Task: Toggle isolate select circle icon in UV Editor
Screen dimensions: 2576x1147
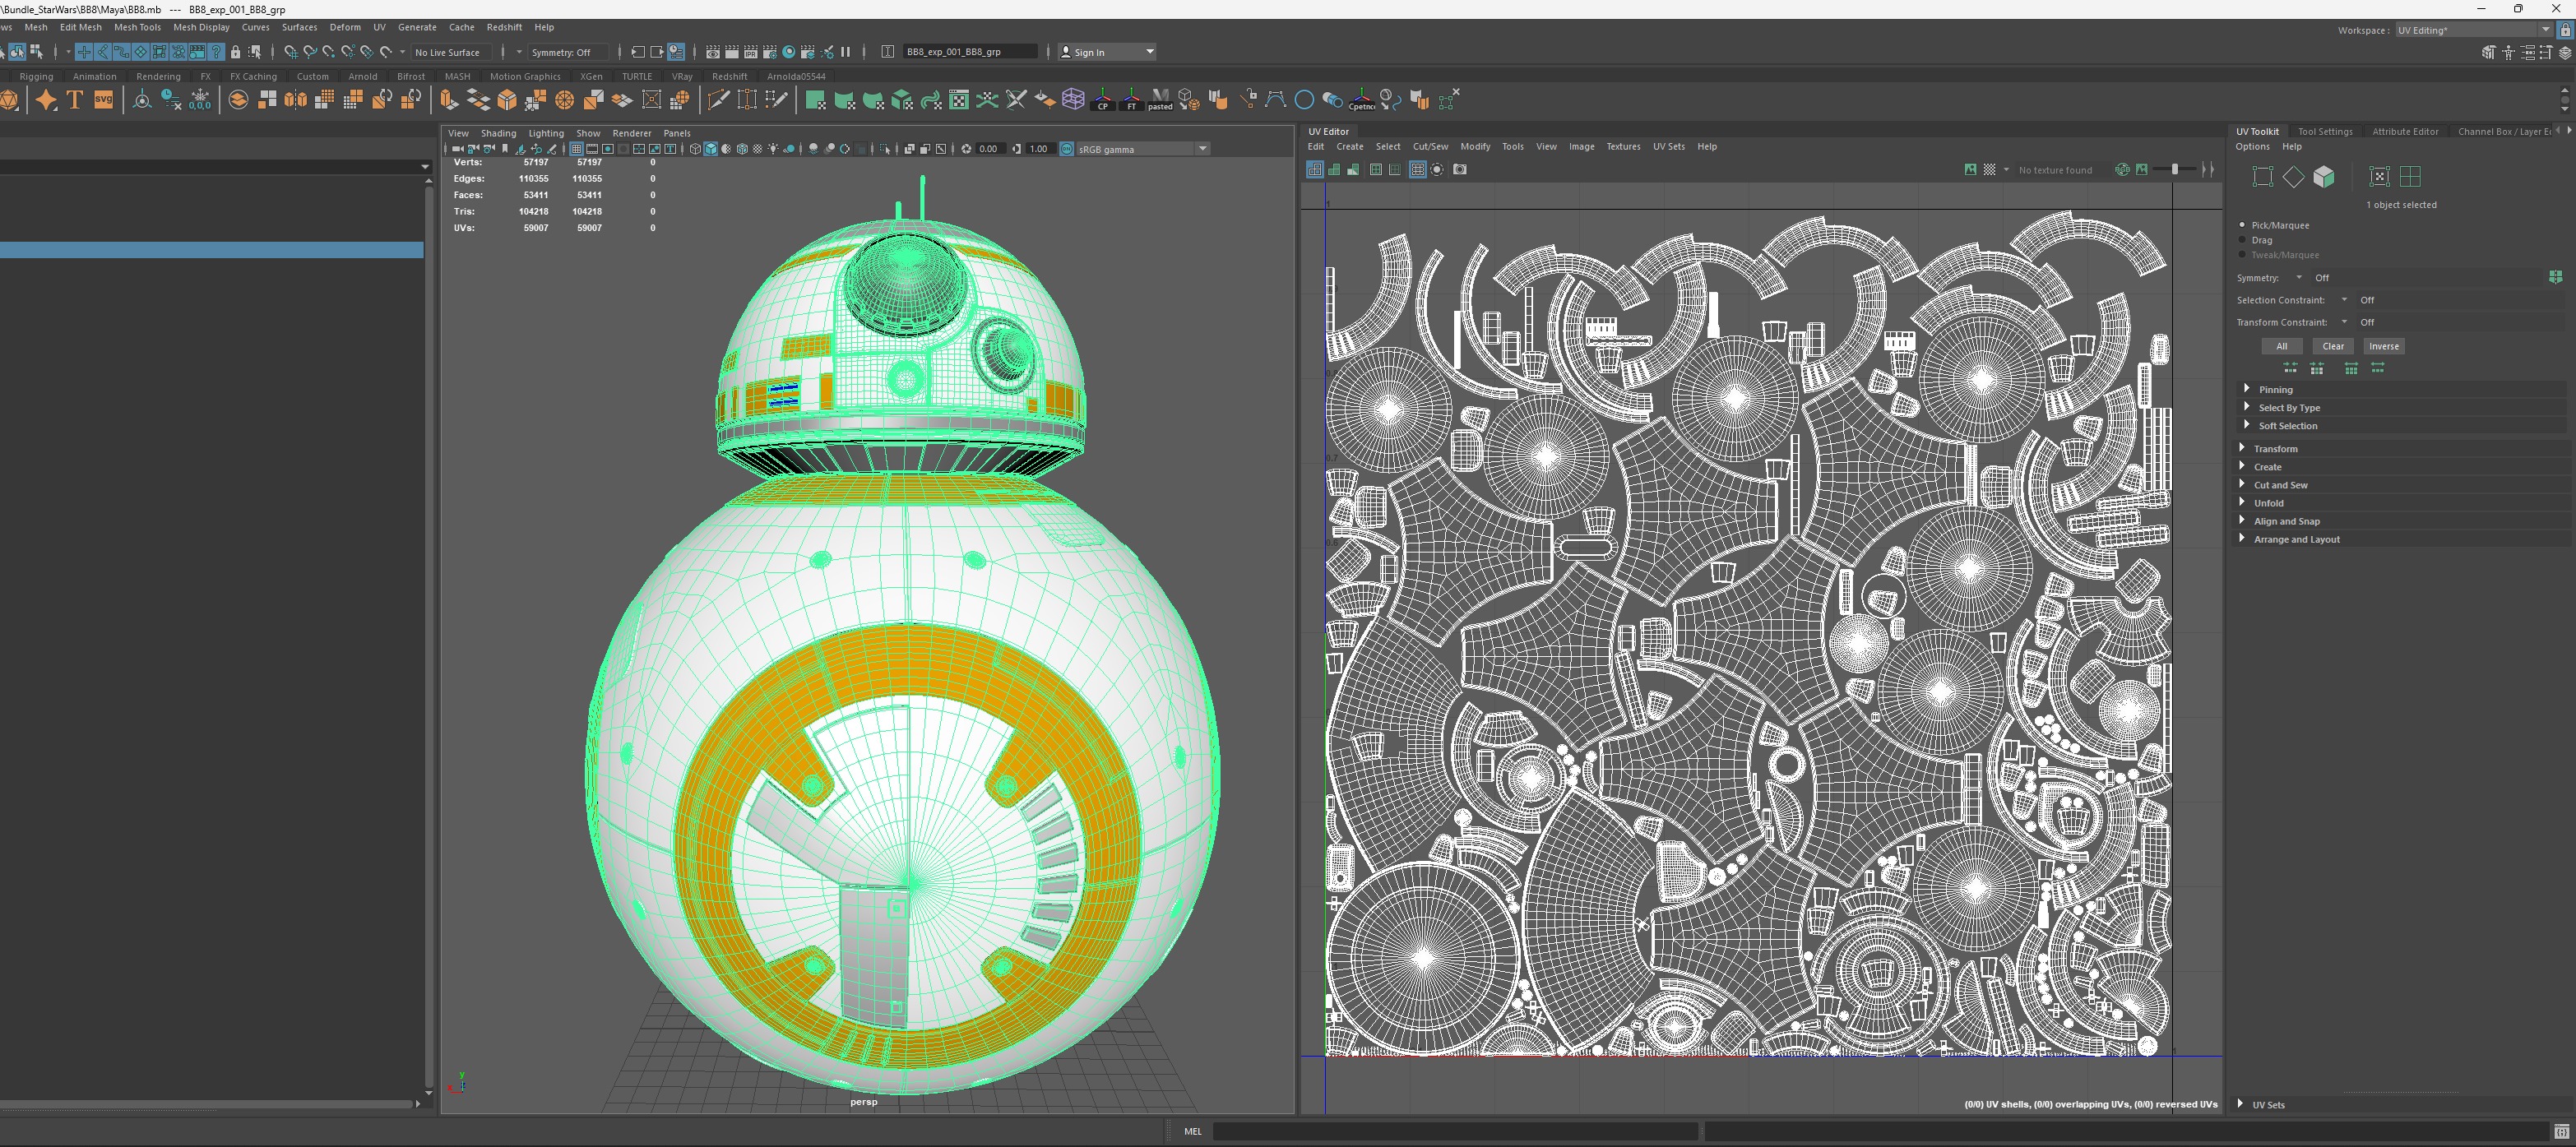Action: (x=1437, y=170)
